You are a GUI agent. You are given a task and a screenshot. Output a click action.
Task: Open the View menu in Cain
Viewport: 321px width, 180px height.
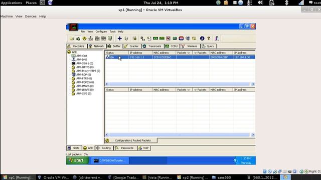click(90, 31)
